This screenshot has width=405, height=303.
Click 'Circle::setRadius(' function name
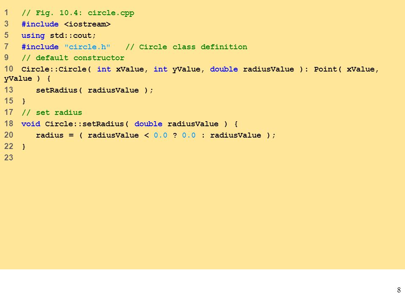click(x=87, y=124)
